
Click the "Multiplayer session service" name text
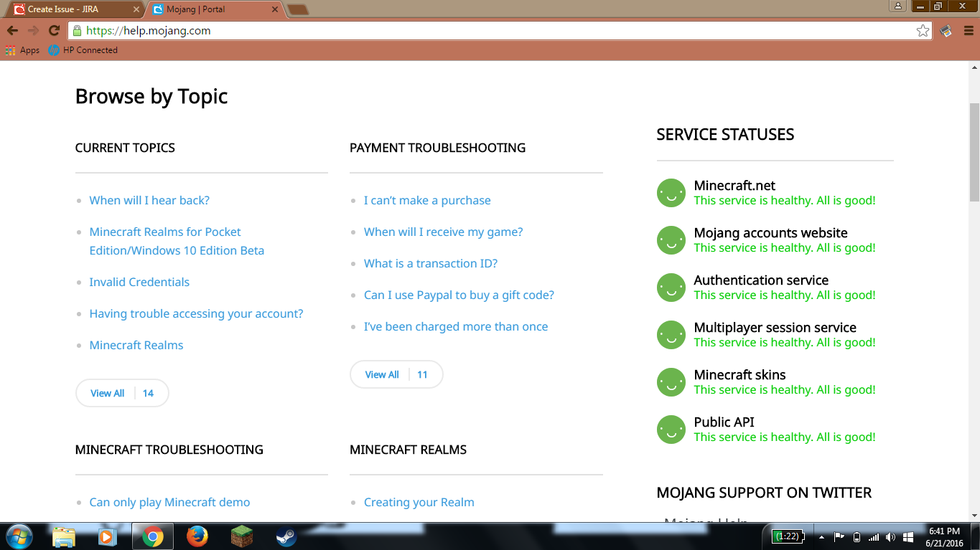point(775,328)
